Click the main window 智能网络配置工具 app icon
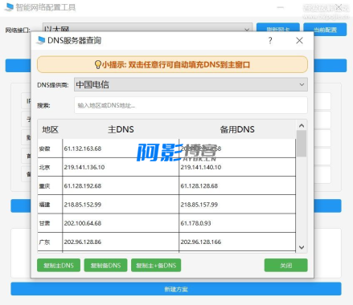 9,7
